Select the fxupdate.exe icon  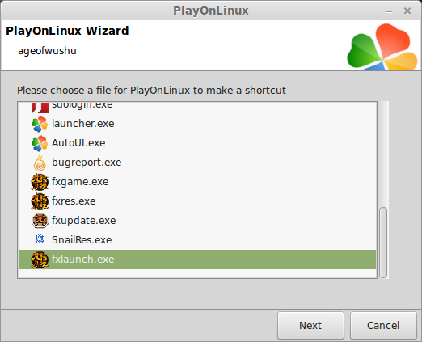pyautogui.click(x=40, y=221)
